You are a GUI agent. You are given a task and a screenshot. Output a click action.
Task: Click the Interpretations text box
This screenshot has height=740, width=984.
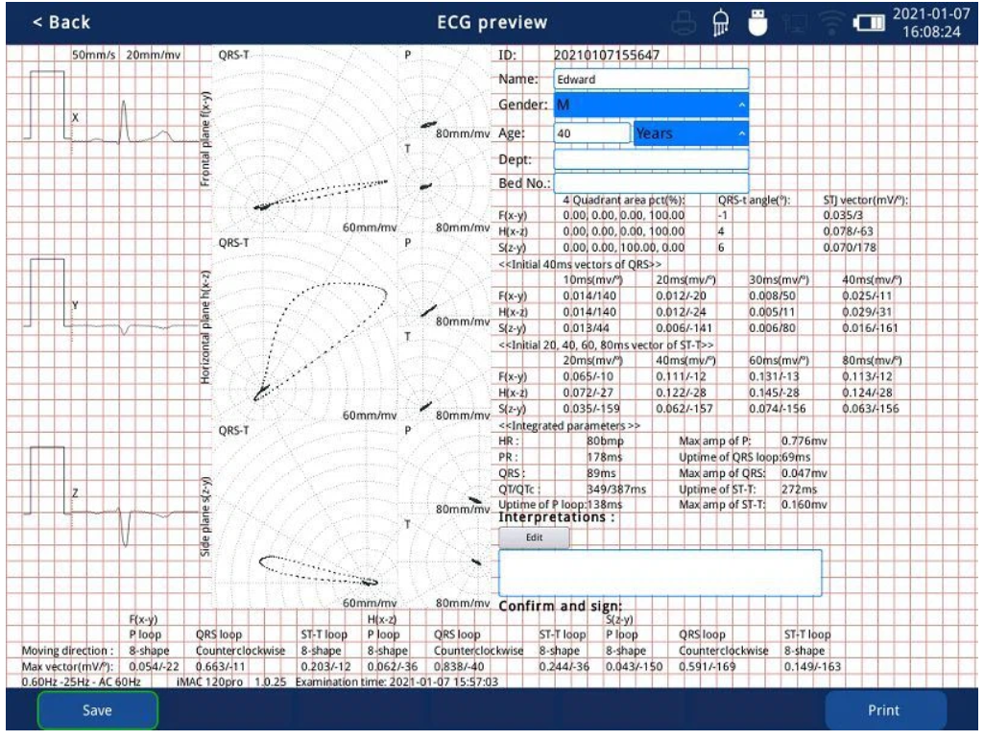pos(660,573)
